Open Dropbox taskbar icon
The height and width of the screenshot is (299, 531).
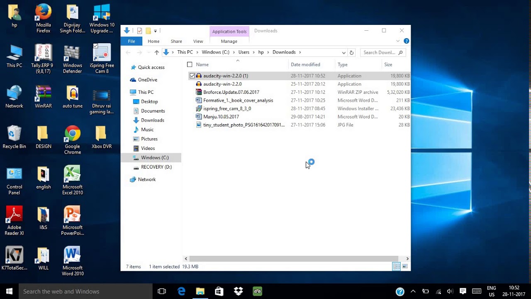pyautogui.click(x=238, y=292)
